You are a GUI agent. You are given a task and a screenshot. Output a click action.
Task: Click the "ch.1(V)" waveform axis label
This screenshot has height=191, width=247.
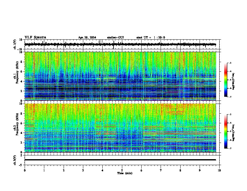pyautogui.click(x=15, y=44)
